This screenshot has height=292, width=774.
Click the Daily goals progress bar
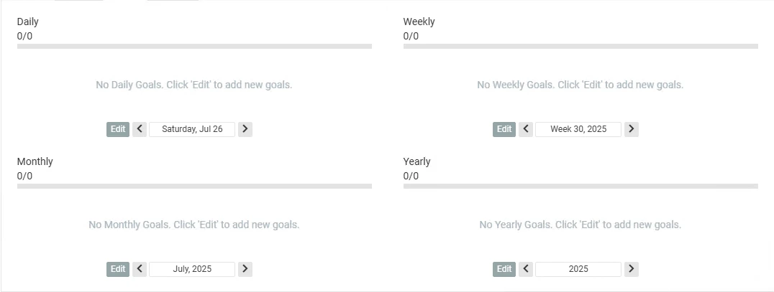coord(194,46)
